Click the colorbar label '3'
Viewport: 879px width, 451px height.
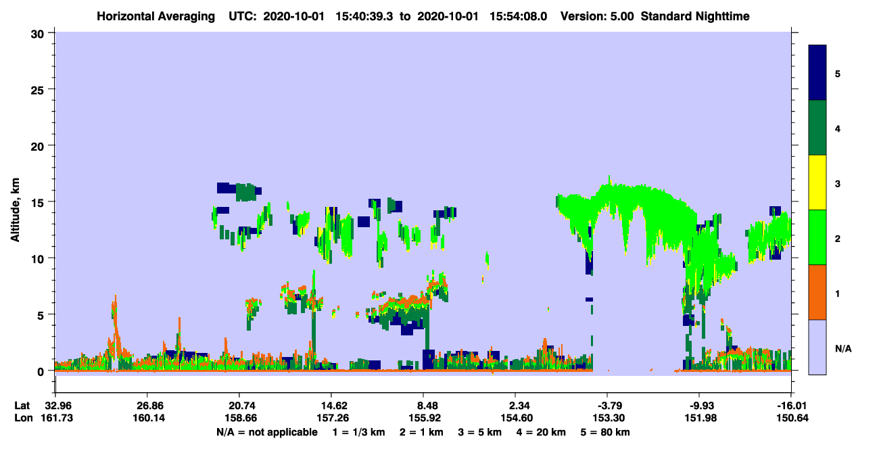(x=838, y=183)
